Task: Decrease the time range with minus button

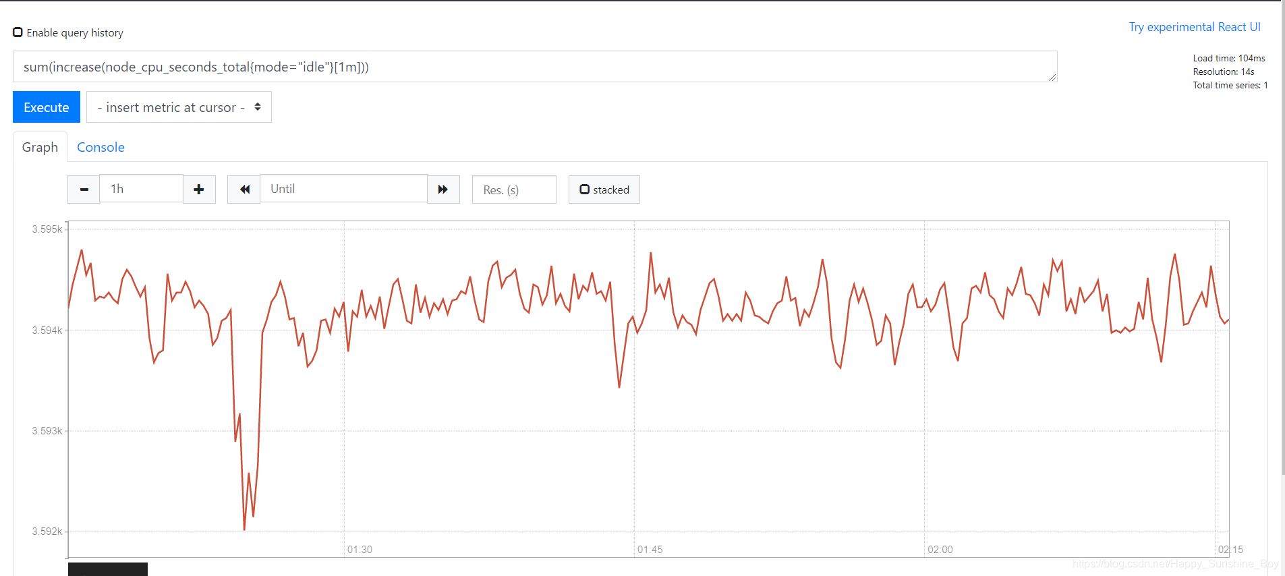Action: click(x=84, y=190)
